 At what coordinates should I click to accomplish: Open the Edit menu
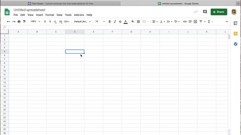click(x=23, y=15)
